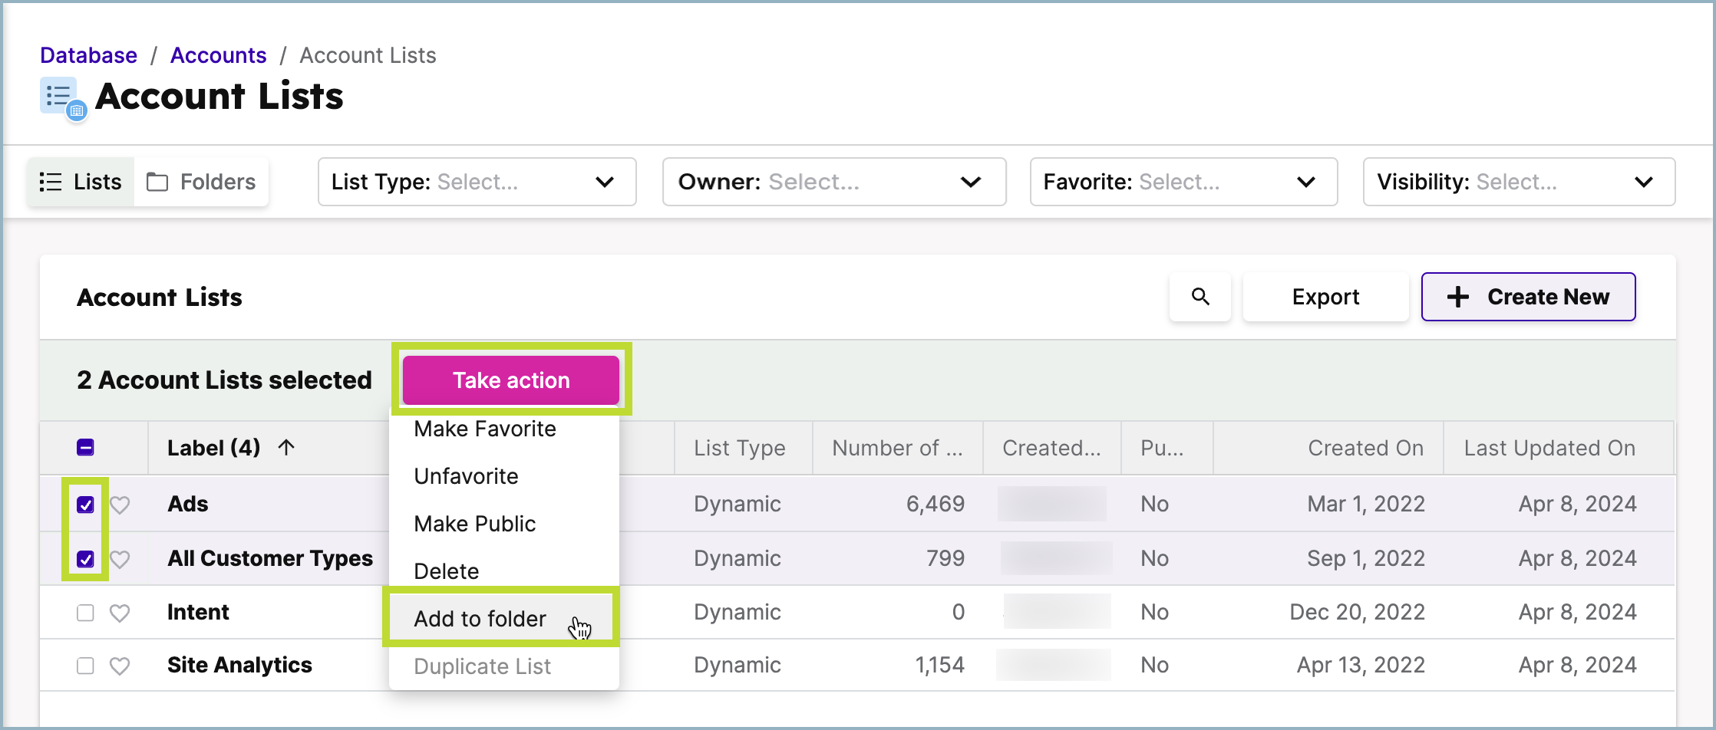
Task: Go to Accounts breadcrumb link
Action: tap(218, 55)
